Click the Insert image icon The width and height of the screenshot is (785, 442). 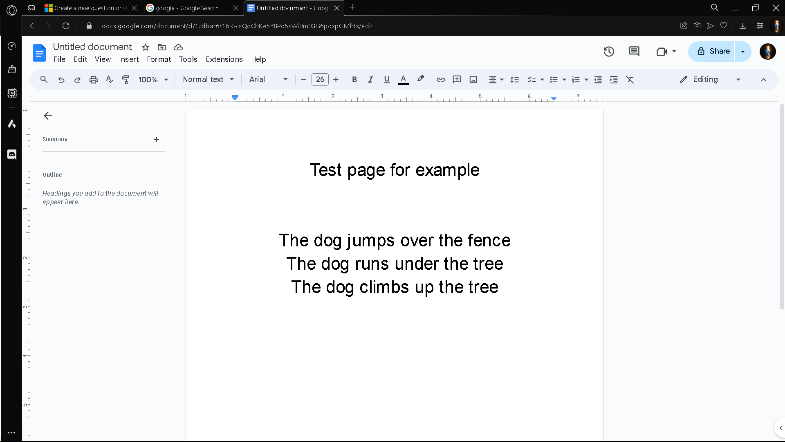pyautogui.click(x=473, y=80)
